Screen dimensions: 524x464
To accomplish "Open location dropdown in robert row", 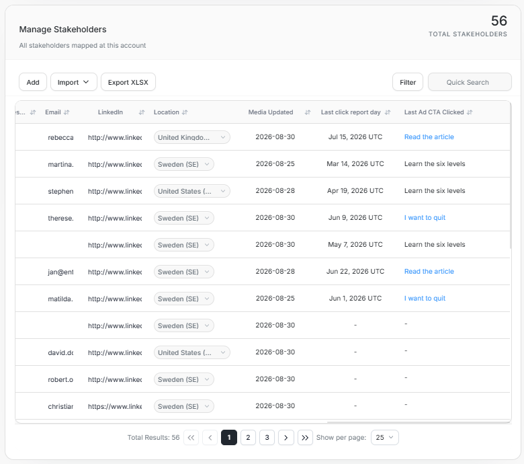I will click(184, 379).
